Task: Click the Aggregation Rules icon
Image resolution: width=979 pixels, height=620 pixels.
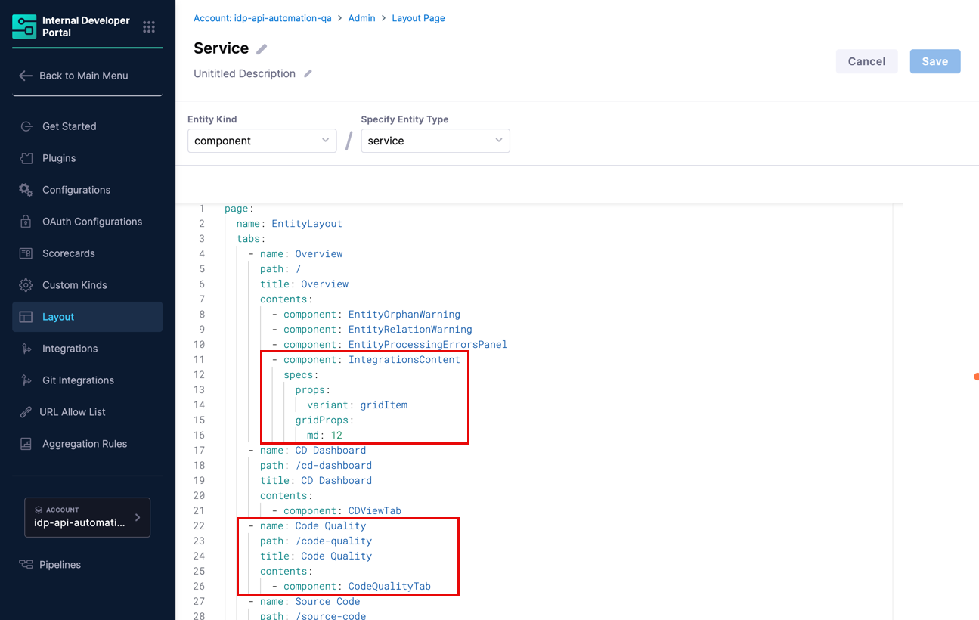Action: pyautogui.click(x=26, y=444)
